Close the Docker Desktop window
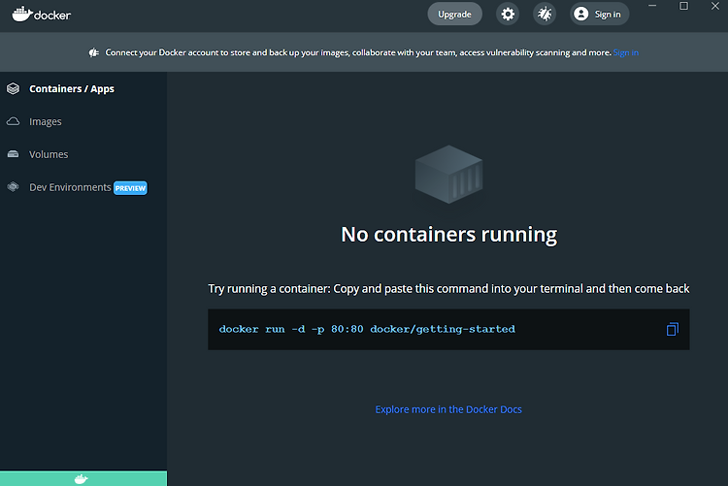The height and width of the screenshot is (486, 728). (x=715, y=6)
